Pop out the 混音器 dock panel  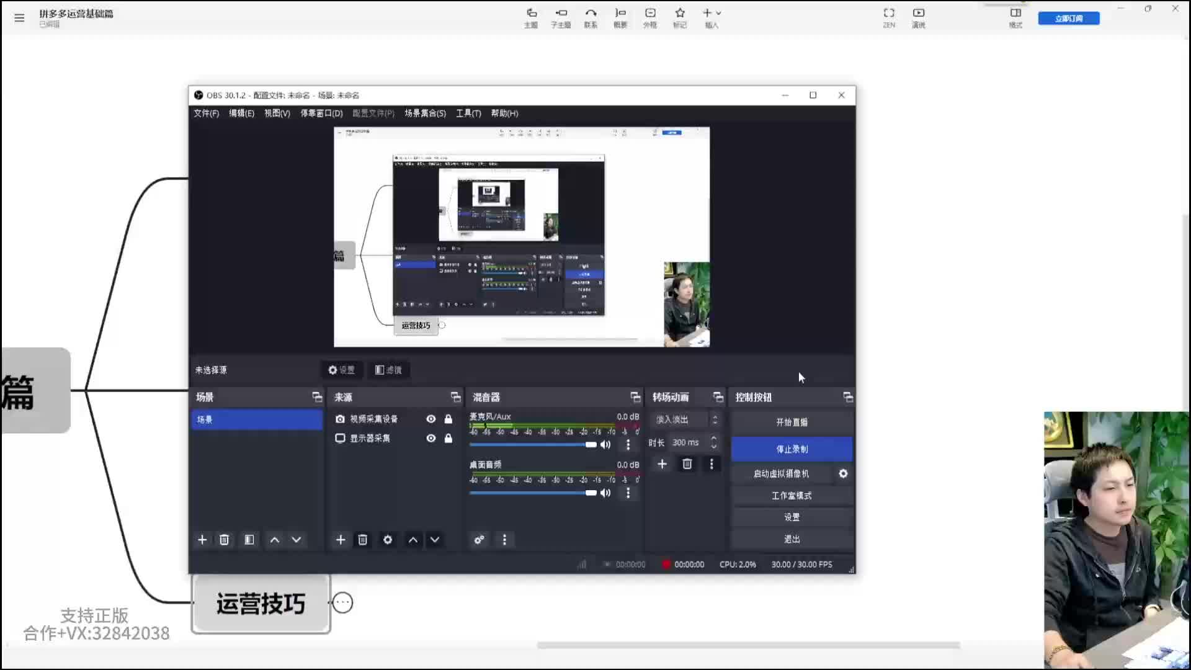(x=635, y=397)
